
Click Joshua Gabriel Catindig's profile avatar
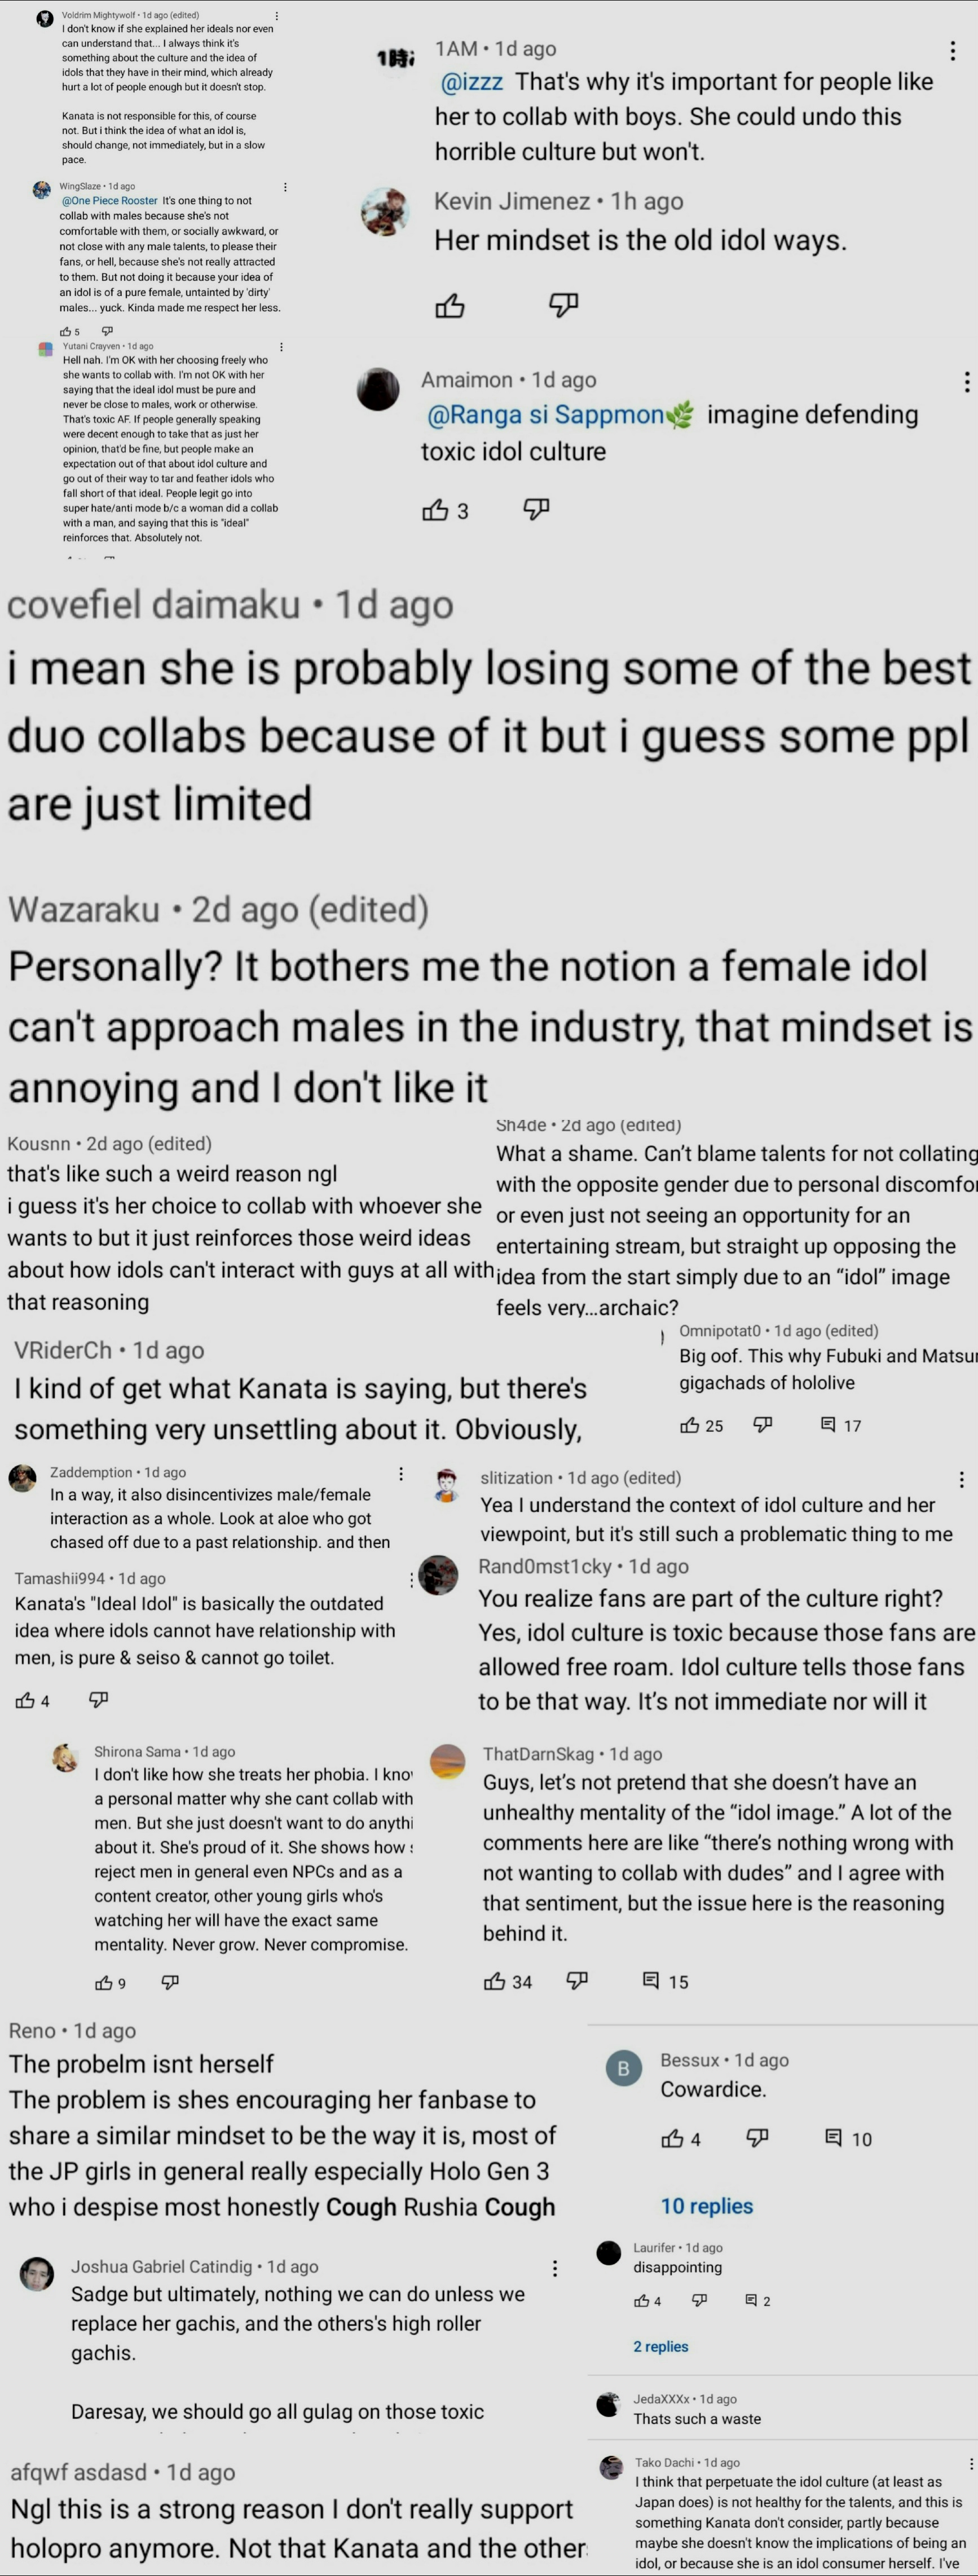pyautogui.click(x=37, y=2274)
